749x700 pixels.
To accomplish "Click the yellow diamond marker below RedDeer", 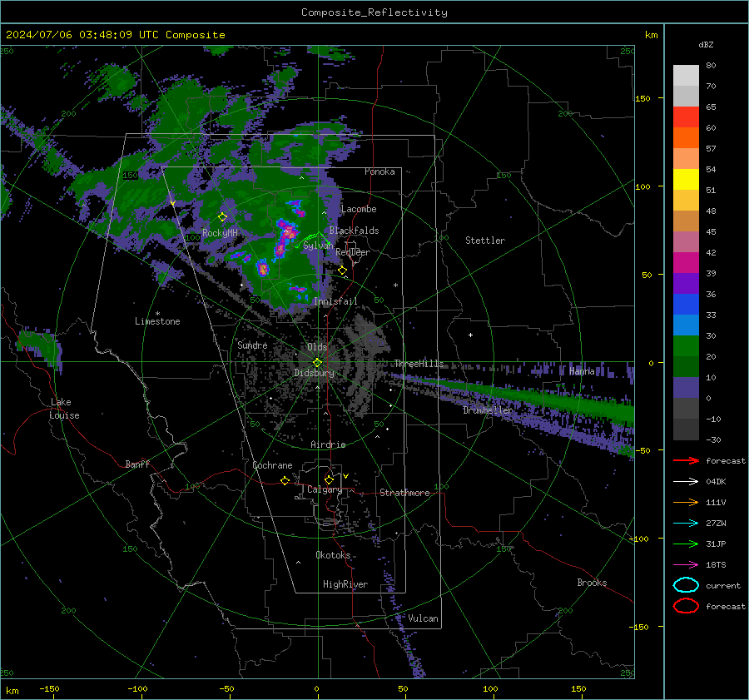I will click(342, 271).
